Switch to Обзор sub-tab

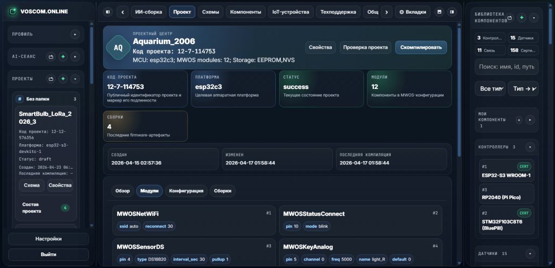122,191
